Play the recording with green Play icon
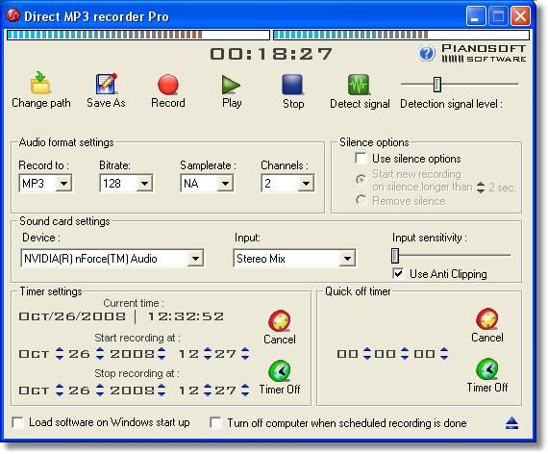This screenshot has height=454, width=548. click(x=231, y=85)
